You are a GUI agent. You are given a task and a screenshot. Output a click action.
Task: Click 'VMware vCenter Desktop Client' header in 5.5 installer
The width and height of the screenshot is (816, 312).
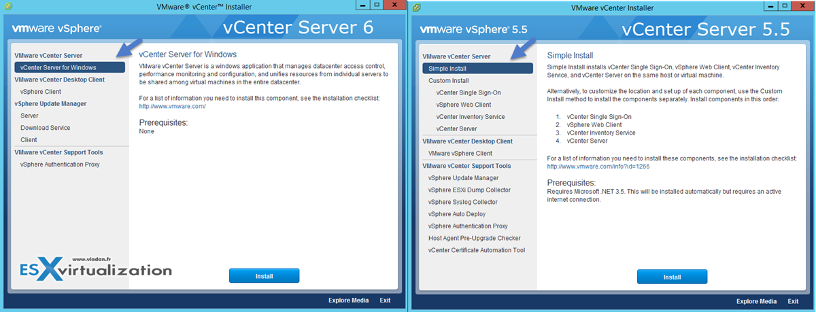[467, 141]
